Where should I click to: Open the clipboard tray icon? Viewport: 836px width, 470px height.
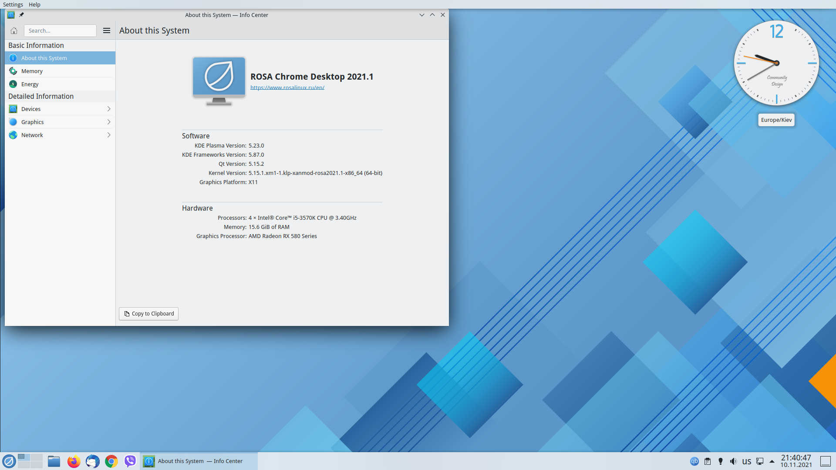pos(708,461)
